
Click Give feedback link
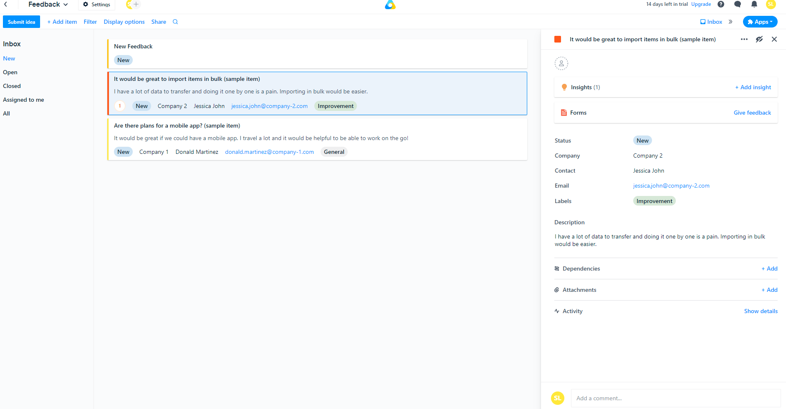[x=752, y=113]
